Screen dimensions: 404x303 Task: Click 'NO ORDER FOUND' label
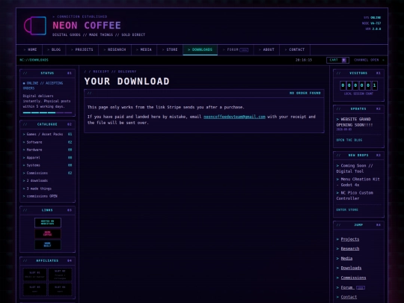(x=305, y=93)
